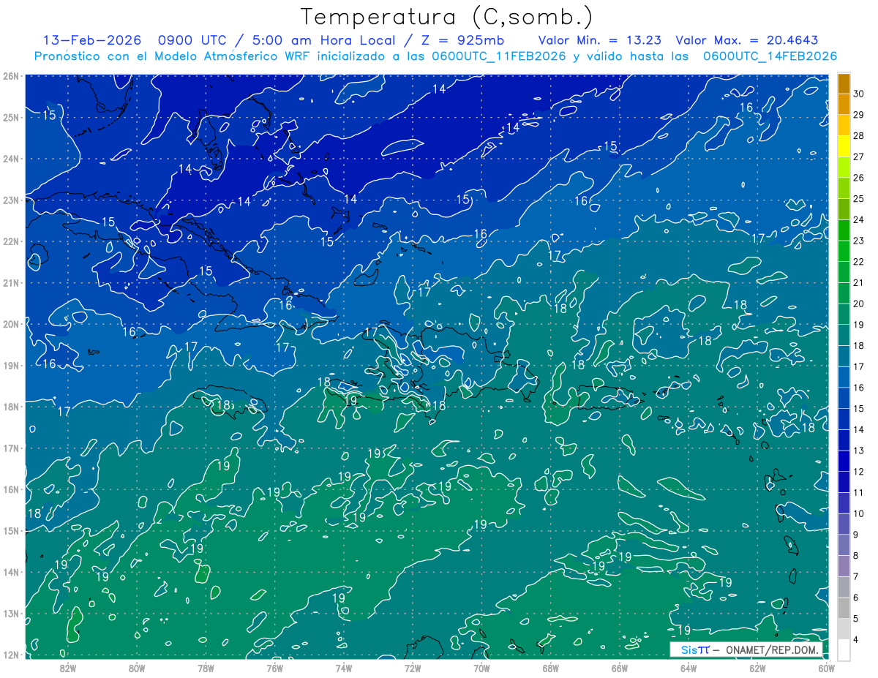Click the longitude axis label '62W'
This screenshot has height=678, width=878.
(757, 667)
